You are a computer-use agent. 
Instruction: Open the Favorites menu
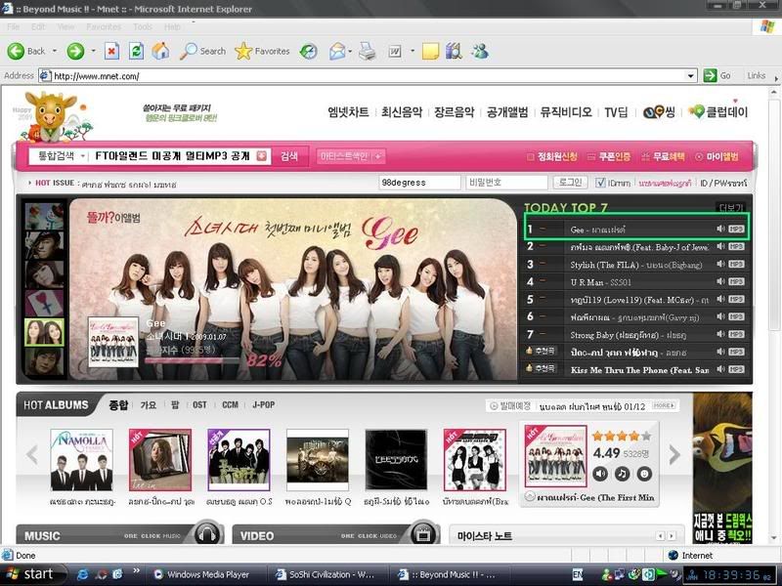point(104,27)
